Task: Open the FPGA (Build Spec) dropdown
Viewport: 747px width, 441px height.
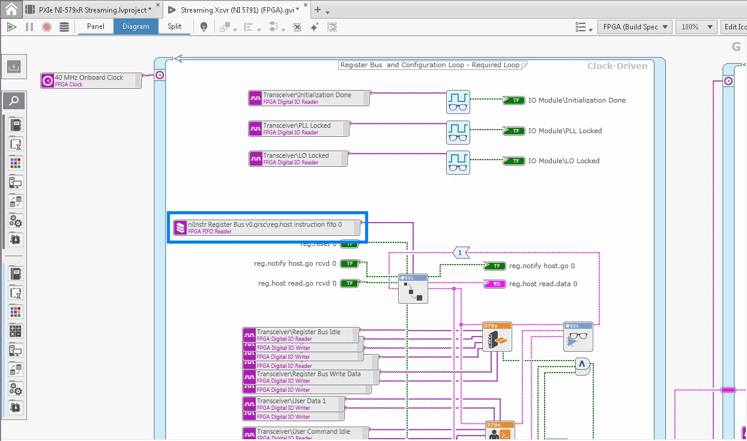Action: tap(634, 26)
